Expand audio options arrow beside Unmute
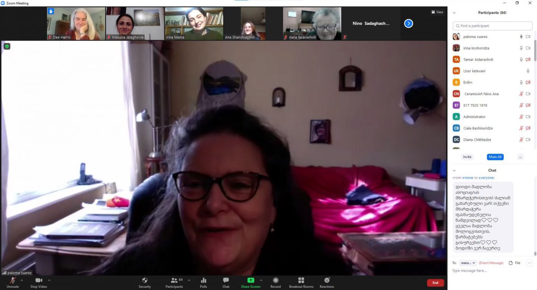 [x=22, y=281]
